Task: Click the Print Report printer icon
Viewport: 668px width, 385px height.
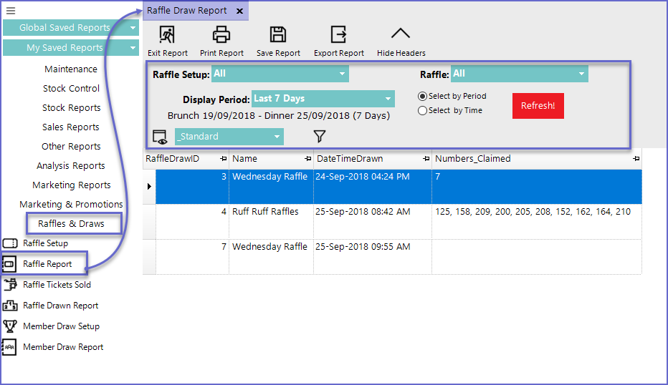Action: (x=221, y=35)
